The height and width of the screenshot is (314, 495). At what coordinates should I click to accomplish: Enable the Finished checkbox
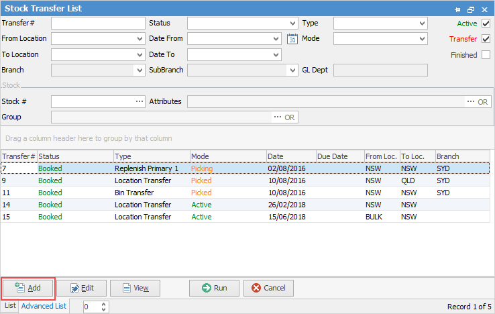486,54
